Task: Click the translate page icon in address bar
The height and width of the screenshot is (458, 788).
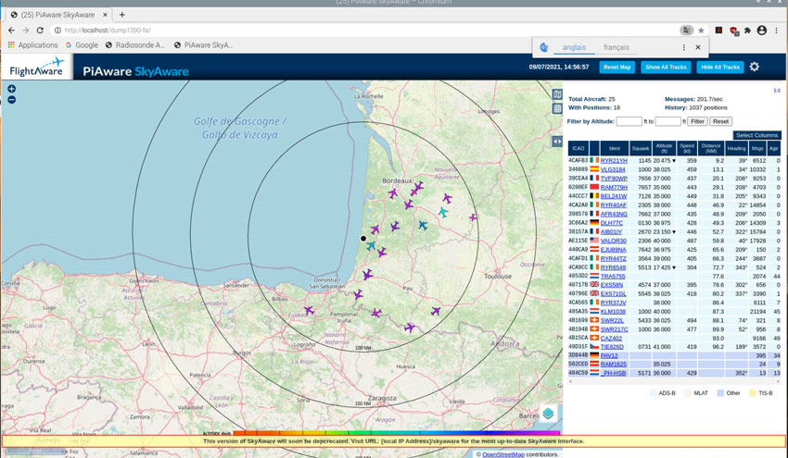Action: (x=686, y=31)
